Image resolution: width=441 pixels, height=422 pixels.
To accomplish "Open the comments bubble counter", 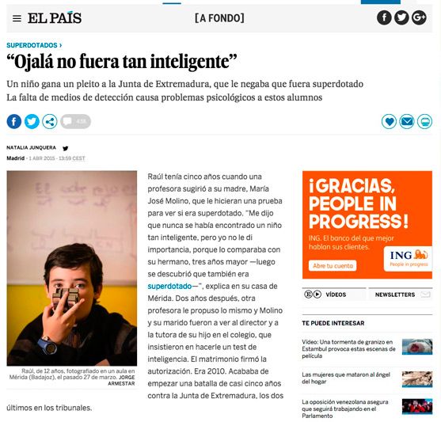I will [x=75, y=122].
